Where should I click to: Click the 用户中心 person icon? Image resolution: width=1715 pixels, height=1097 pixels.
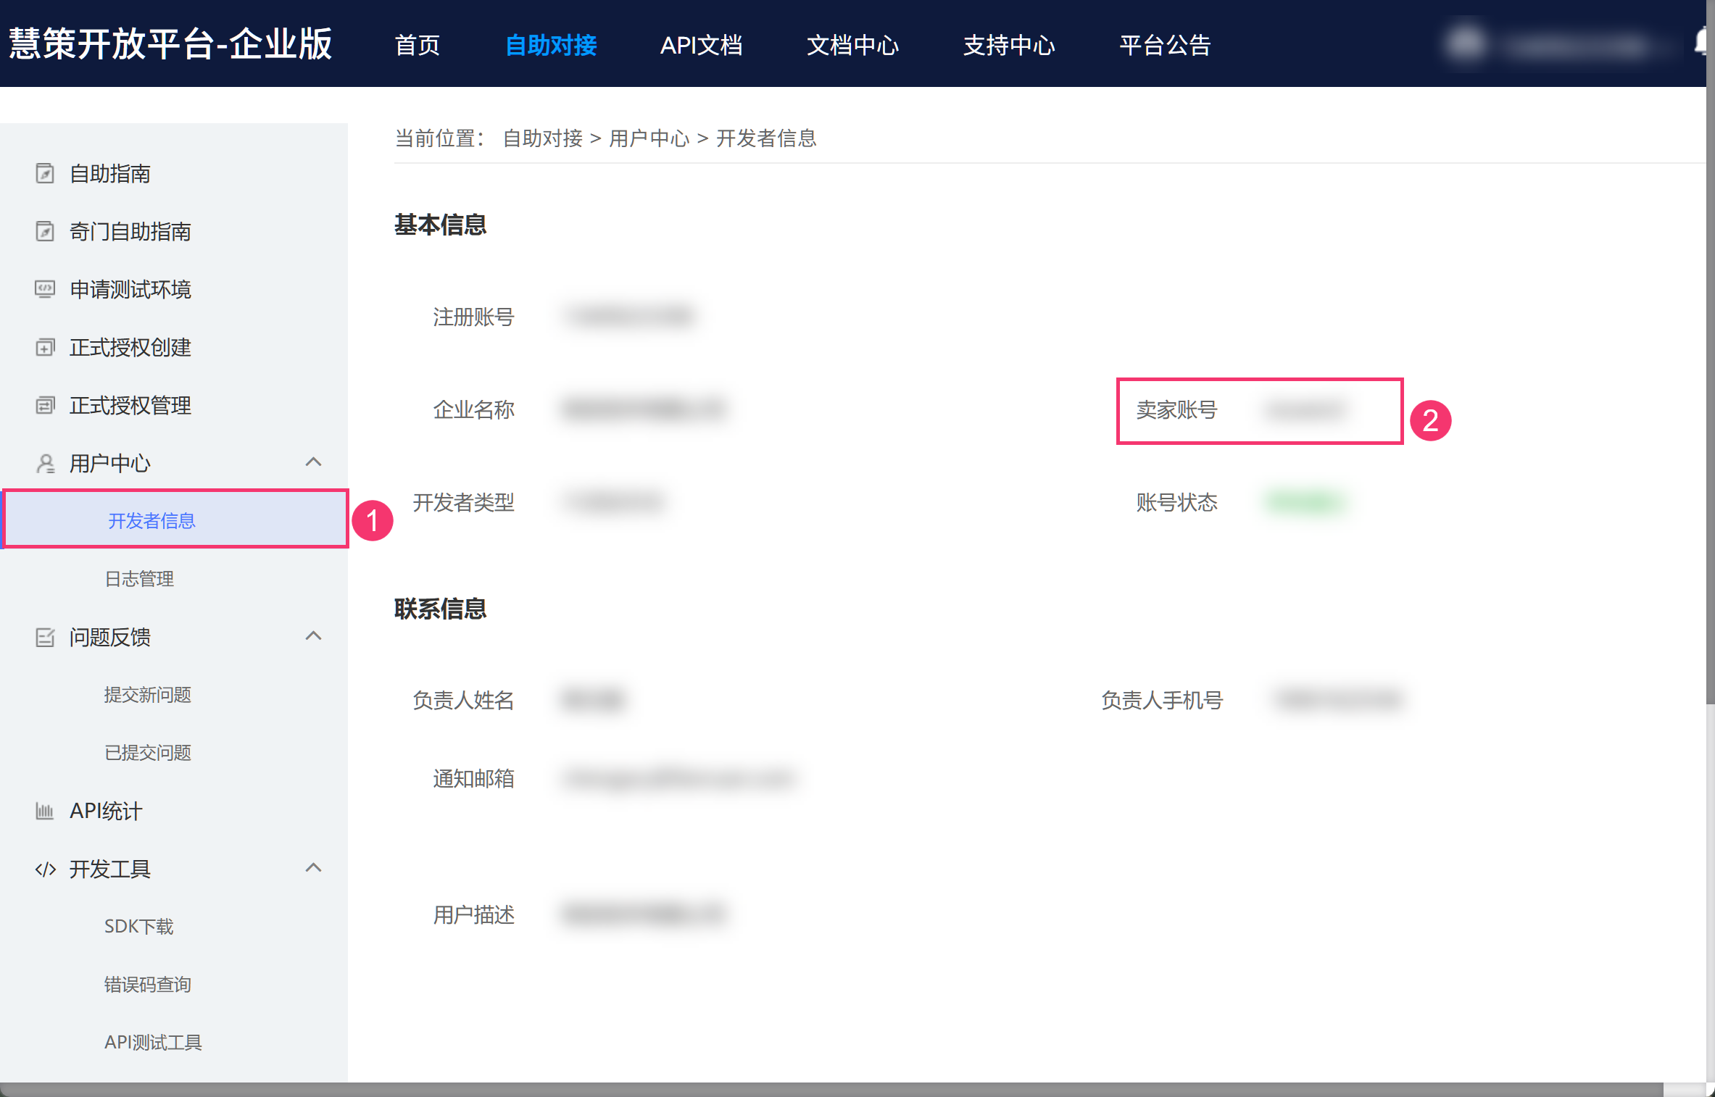45,464
